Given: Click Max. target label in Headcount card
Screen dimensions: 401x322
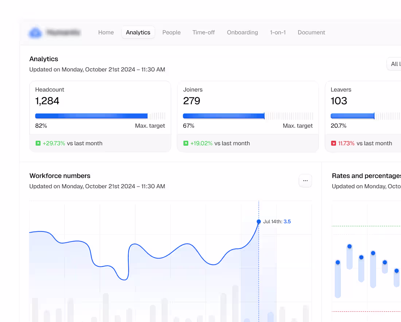Looking at the screenshot, I should tap(150, 126).
